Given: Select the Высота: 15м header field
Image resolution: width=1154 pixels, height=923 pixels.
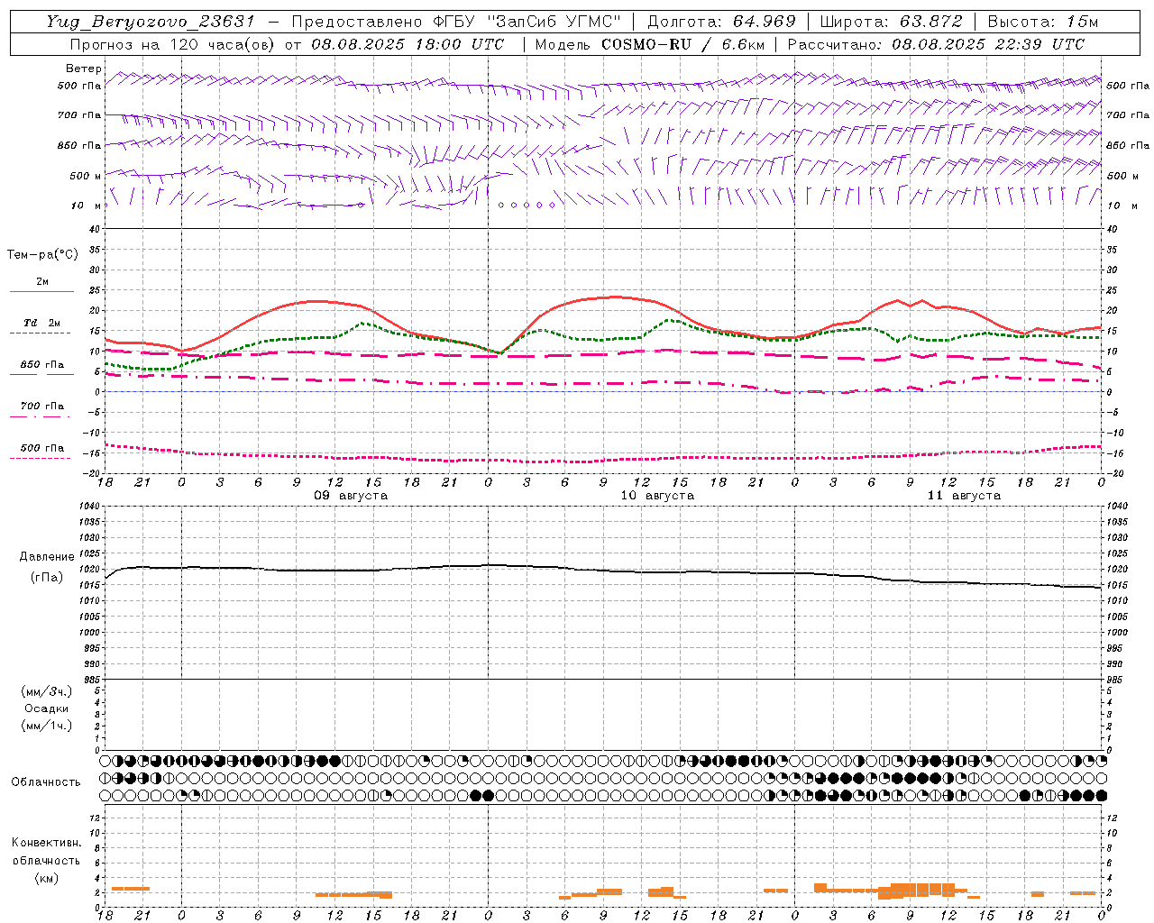Looking at the screenshot, I should click(x=1043, y=22).
